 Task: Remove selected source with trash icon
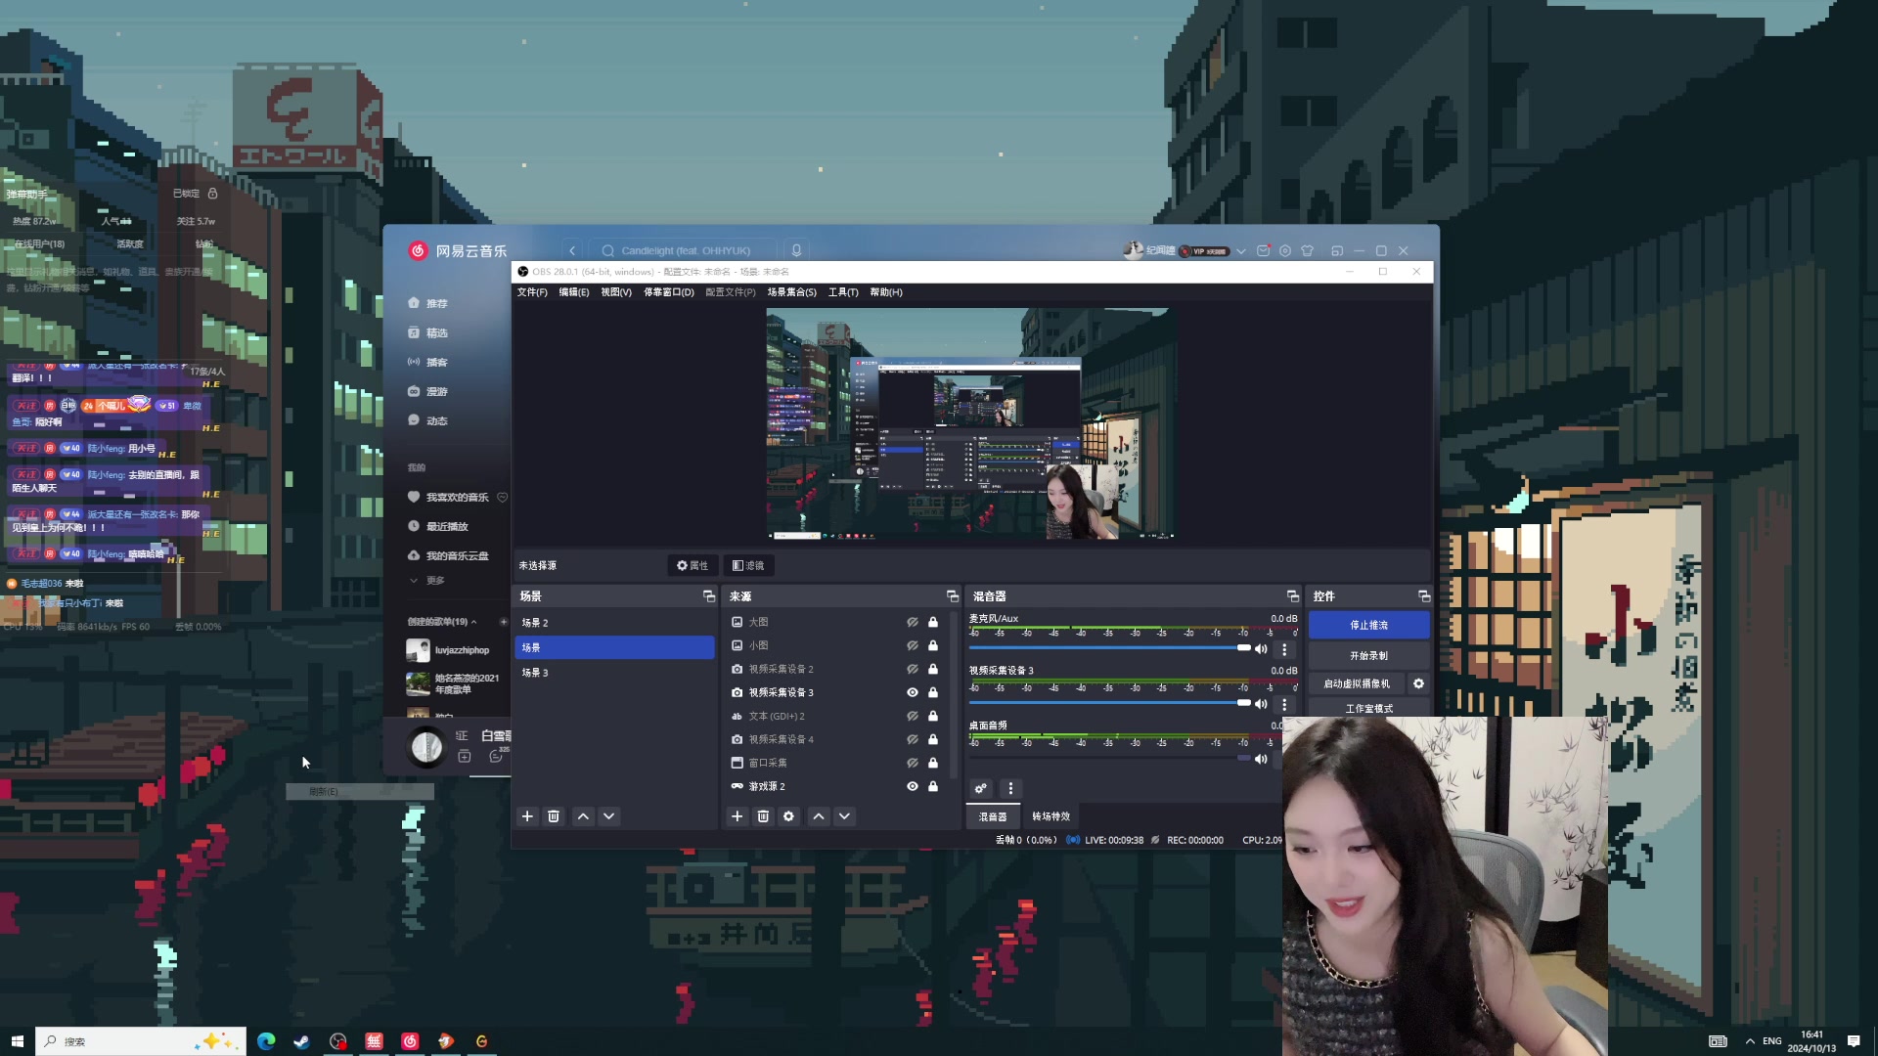[x=763, y=816]
